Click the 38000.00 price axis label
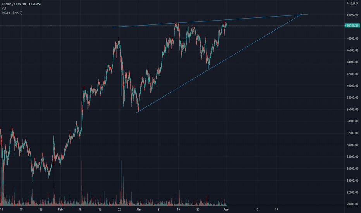 point(352,98)
